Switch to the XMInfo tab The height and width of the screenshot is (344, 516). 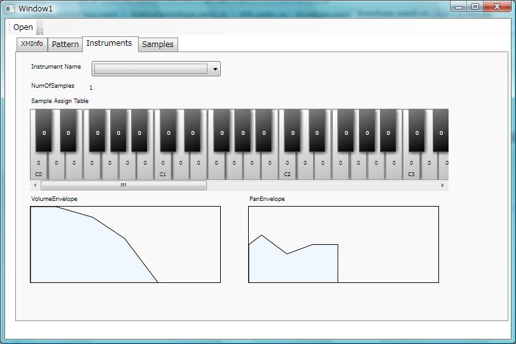[x=32, y=44]
